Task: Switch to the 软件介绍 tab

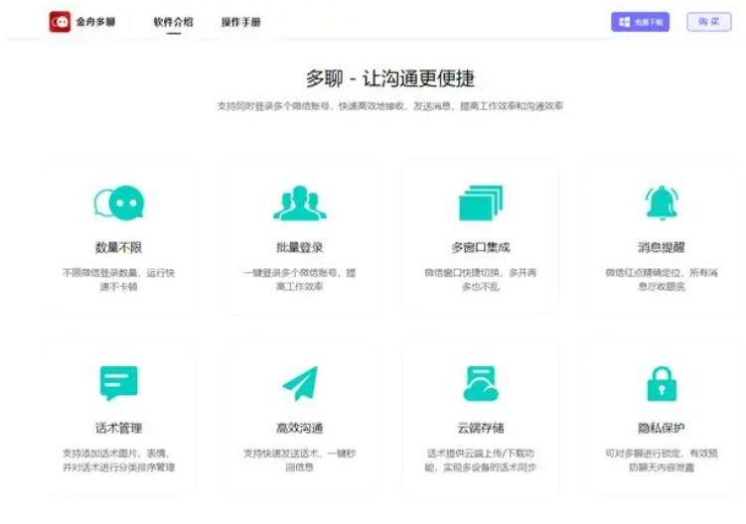Action: pos(174,22)
